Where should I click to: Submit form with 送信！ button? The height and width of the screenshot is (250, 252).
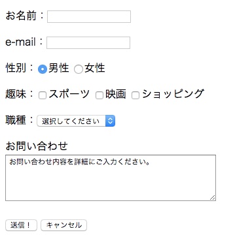21,225
